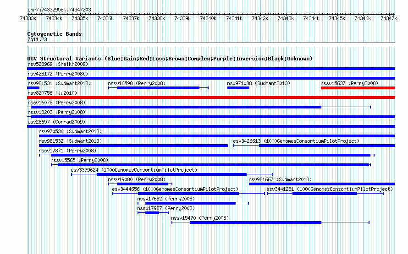Screen dimensions: 408x254
Task: Click the 74343k ruler tick label
Action: [x=286, y=18]
